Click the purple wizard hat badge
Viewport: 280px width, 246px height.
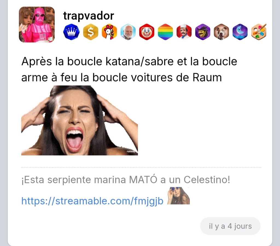[203, 32]
